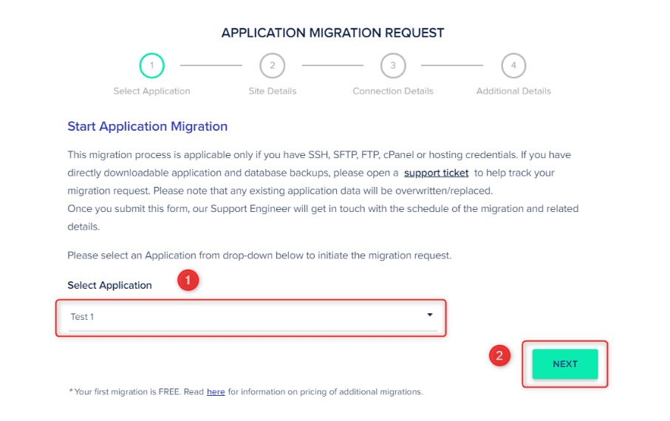Go to 'Site Details' step label
The width and height of the screenshot is (670, 421).
click(272, 91)
